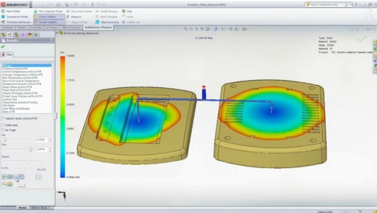Toggle Cavity Visibility button
The height and width of the screenshot is (213, 377).
[49, 16]
